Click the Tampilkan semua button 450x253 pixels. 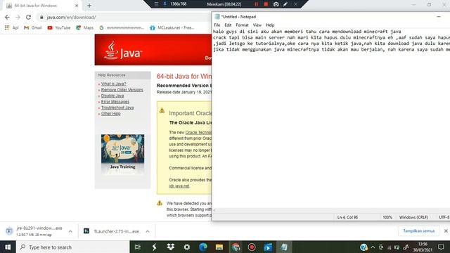(419, 231)
